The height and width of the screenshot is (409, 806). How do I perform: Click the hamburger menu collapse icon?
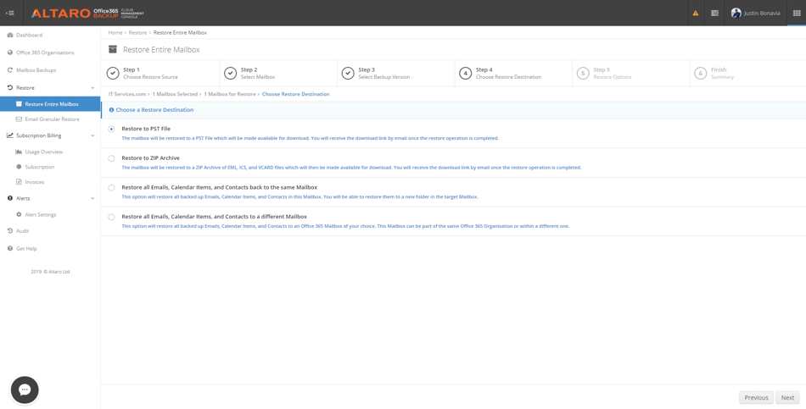click(x=10, y=13)
